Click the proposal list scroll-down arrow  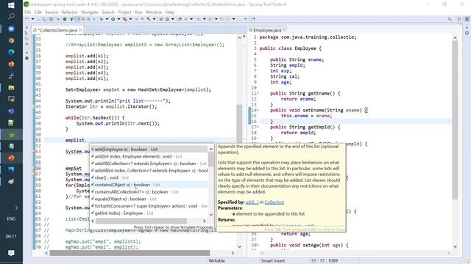tap(211, 214)
